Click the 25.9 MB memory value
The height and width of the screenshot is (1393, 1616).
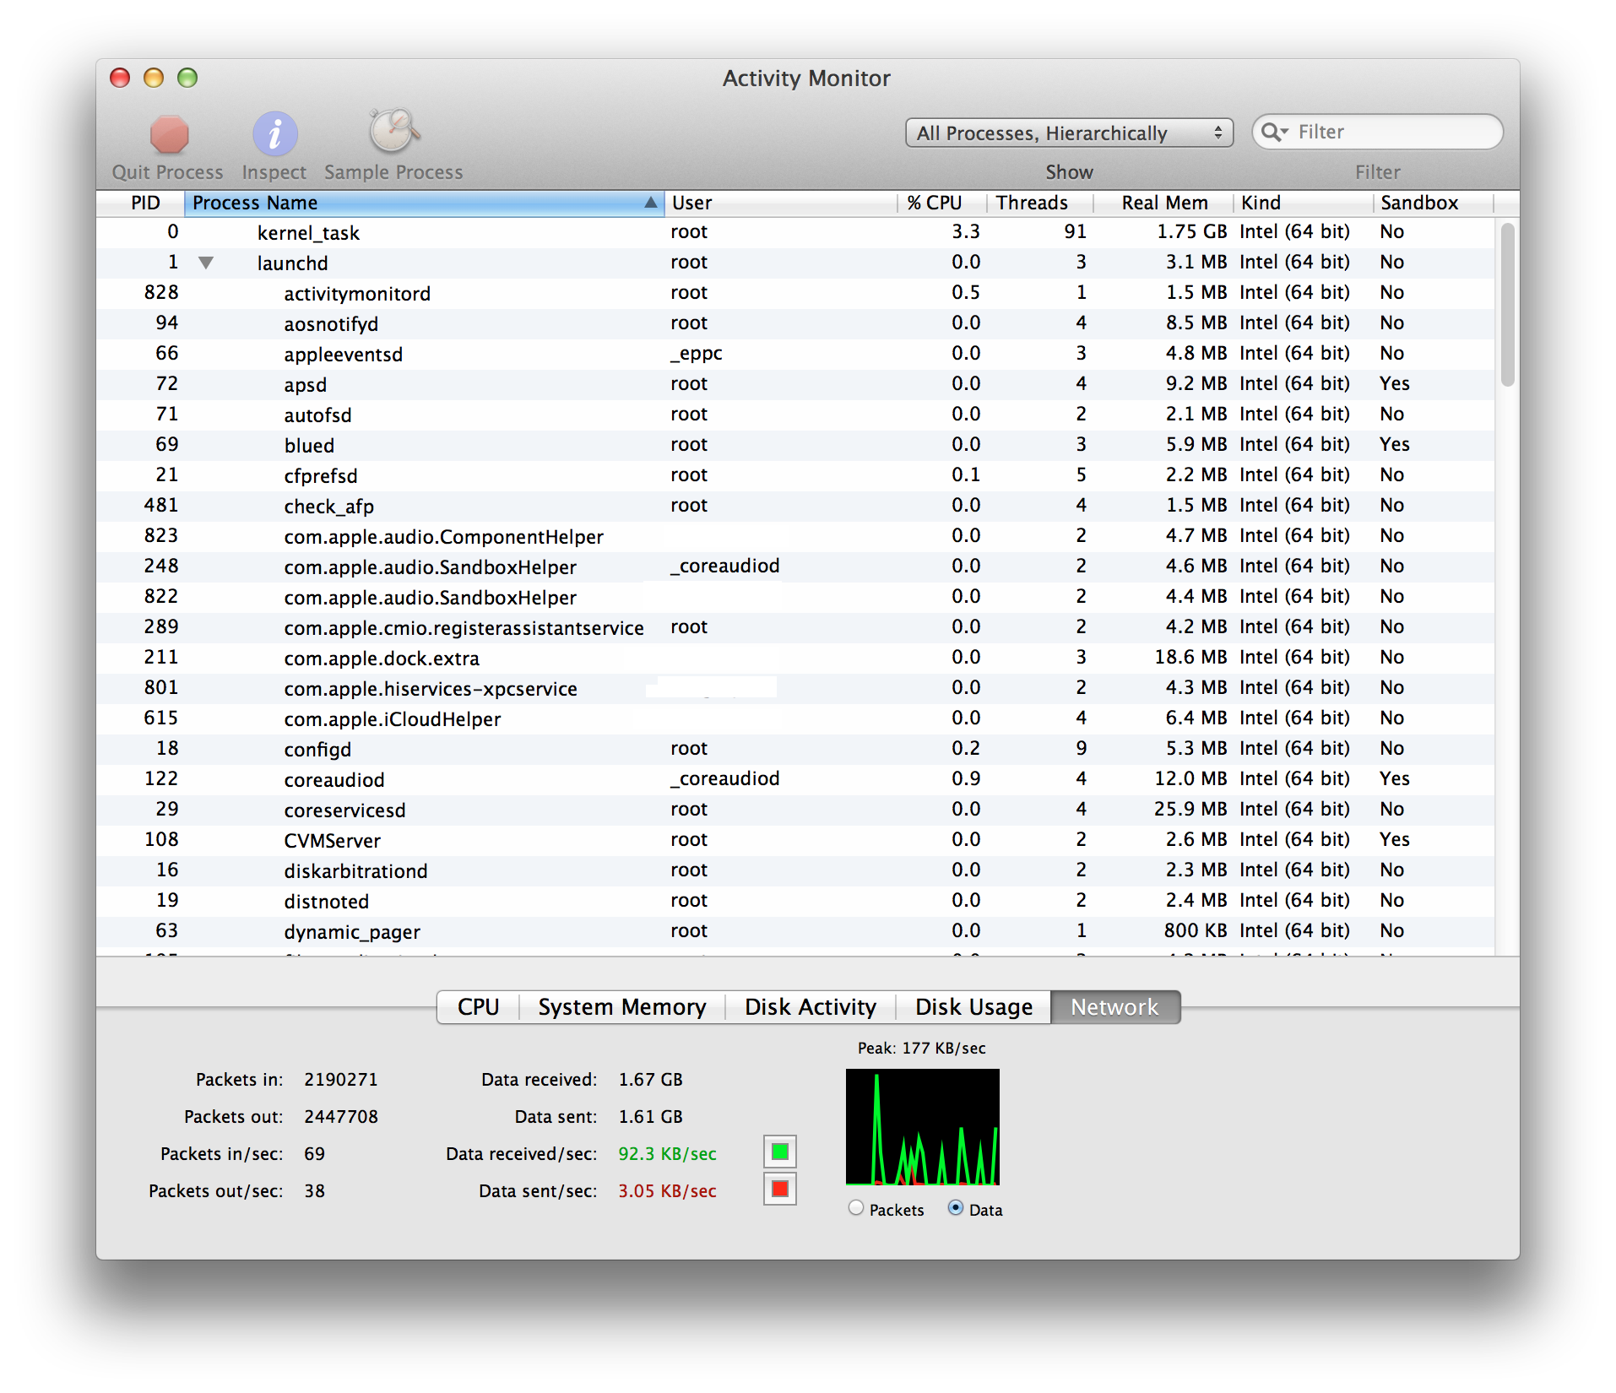[x=1190, y=809]
